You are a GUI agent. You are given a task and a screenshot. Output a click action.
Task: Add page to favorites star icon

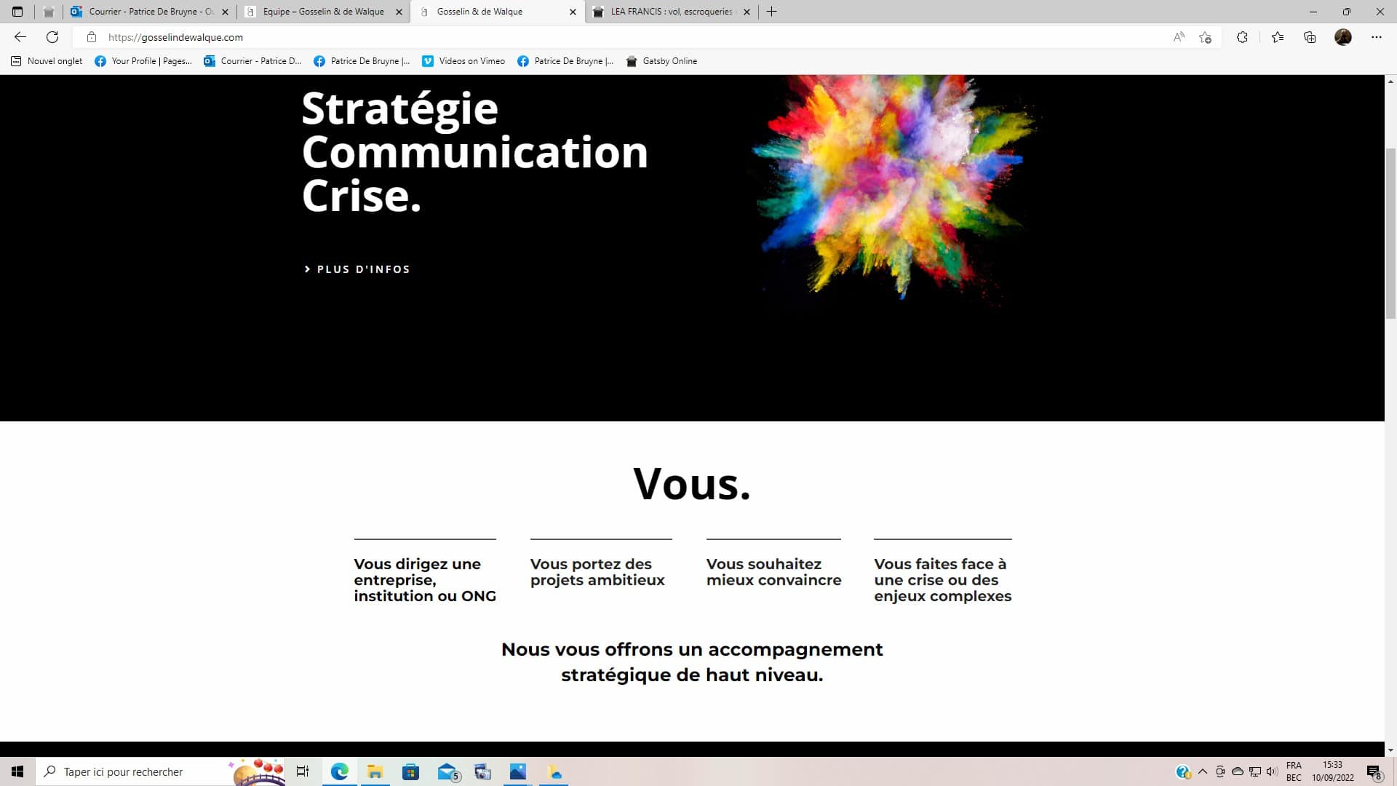(1206, 37)
